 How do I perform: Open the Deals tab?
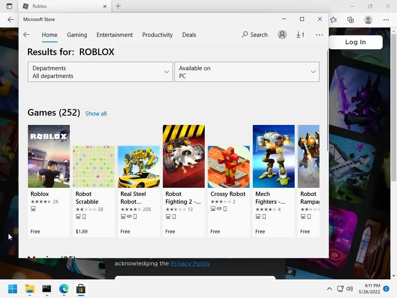click(189, 35)
